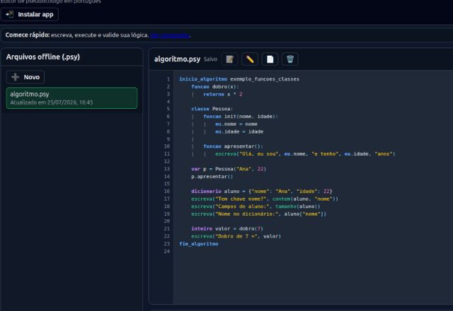
Task: Click the 'Arquivos offline (.psy)' heading
Action: pos(43,57)
